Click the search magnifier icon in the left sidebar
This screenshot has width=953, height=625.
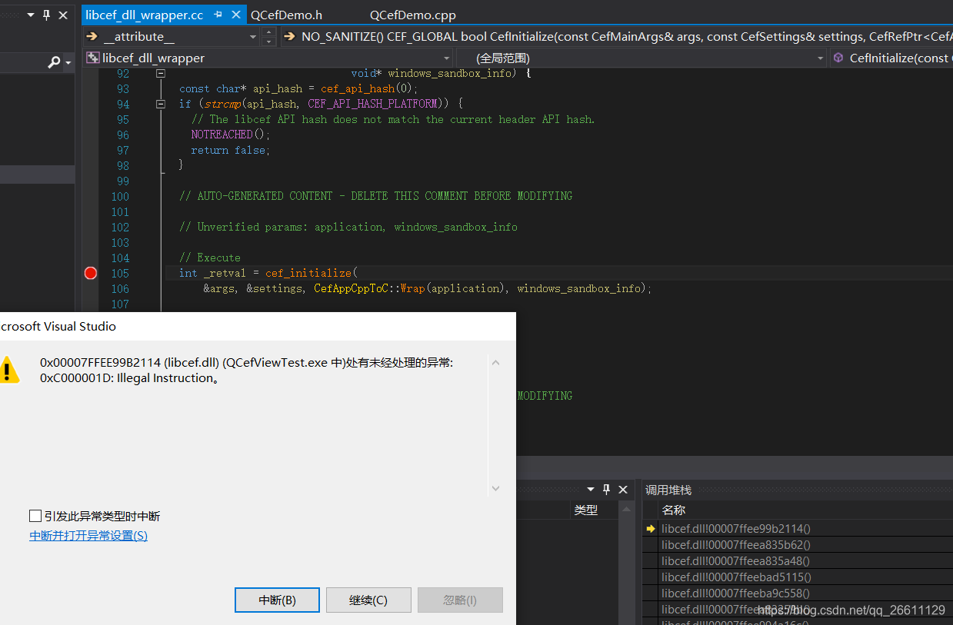[x=54, y=61]
